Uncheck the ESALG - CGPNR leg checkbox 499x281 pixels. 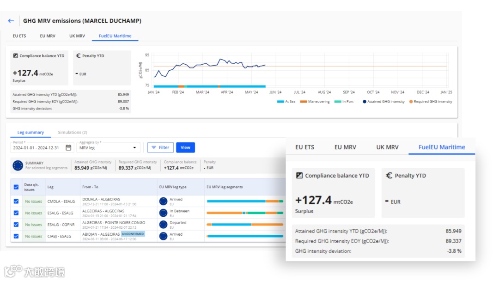(16, 225)
